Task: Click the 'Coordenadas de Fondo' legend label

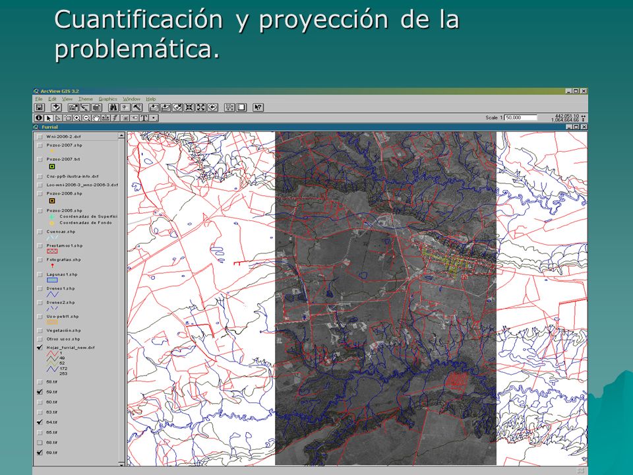Action: (x=86, y=223)
